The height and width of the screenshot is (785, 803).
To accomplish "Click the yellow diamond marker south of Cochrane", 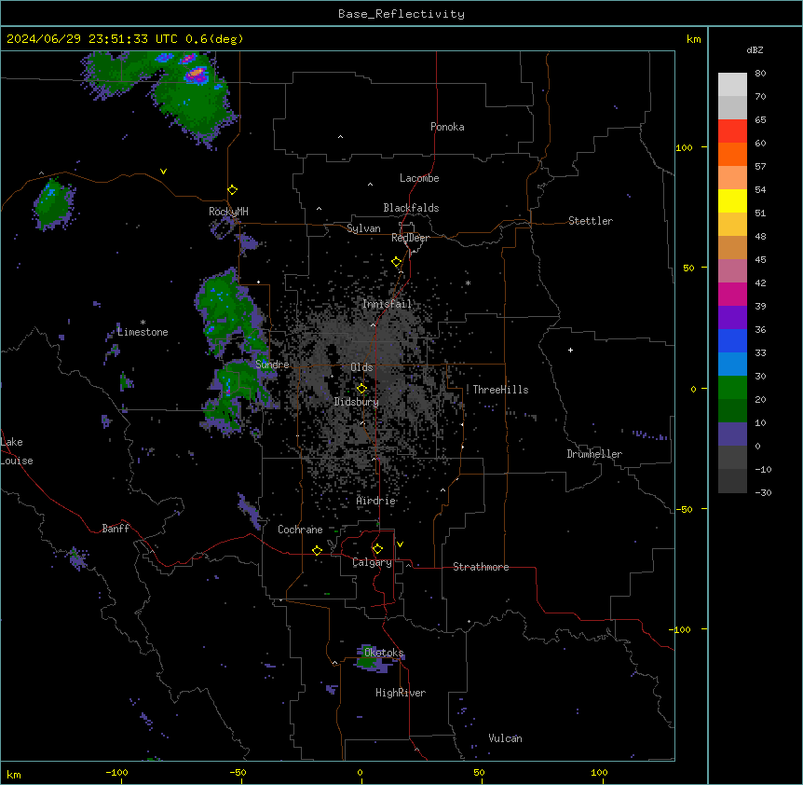I will coord(317,550).
